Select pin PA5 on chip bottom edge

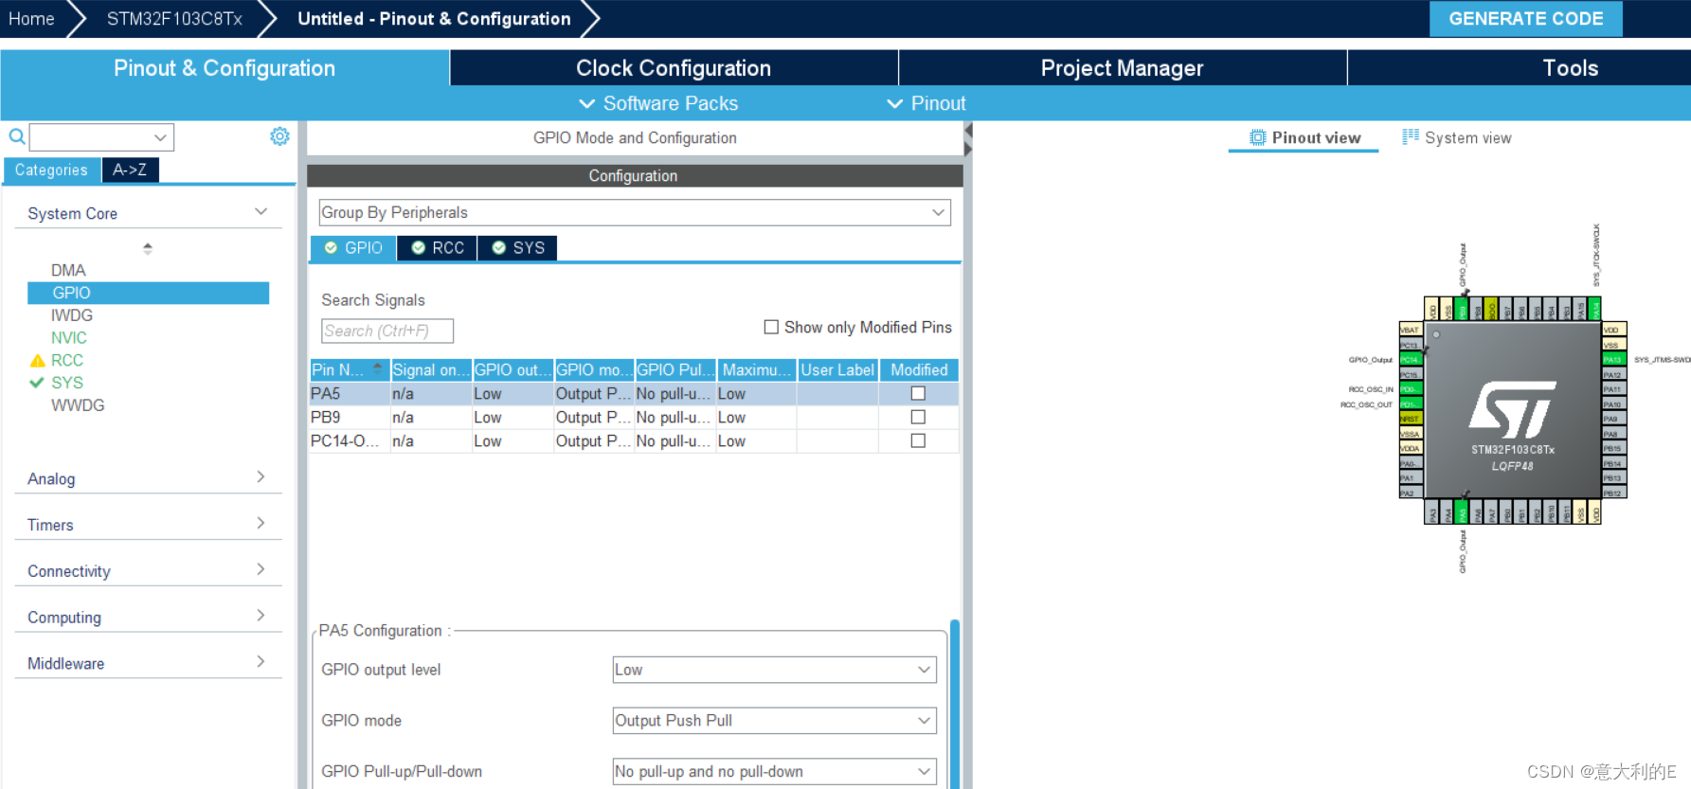[x=1462, y=511]
